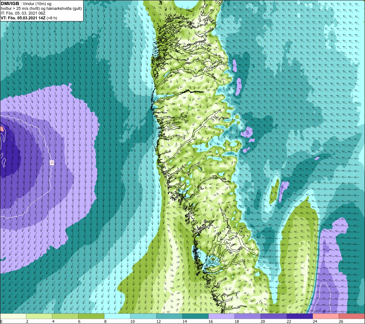Choose the pink 24–26 m/s scale swatch
365x324 pixels.
tap(326, 316)
